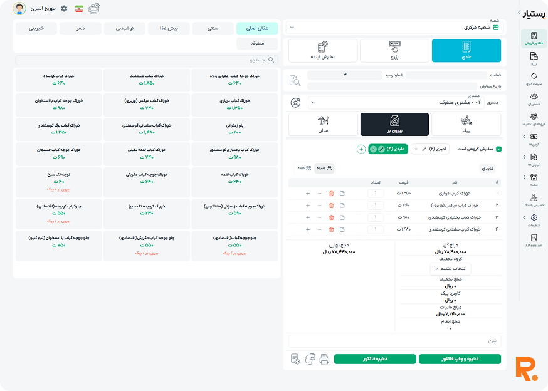Open شعبه (branch) storefront sidebar icon
This screenshot has width=548, height=391.
(534, 177)
